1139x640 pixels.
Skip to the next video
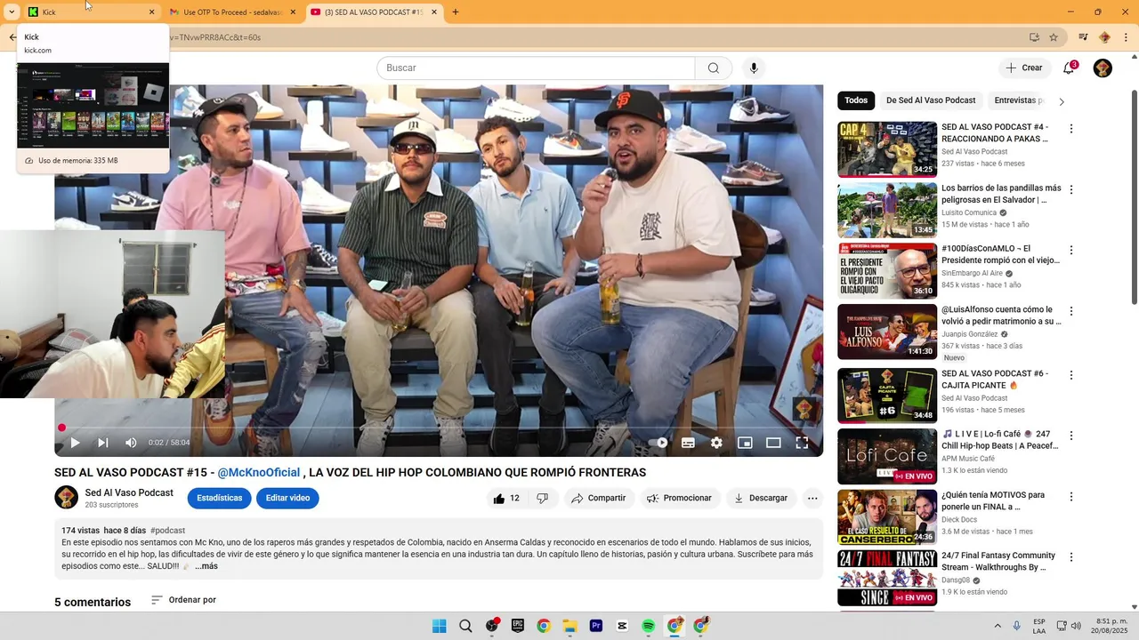click(103, 443)
